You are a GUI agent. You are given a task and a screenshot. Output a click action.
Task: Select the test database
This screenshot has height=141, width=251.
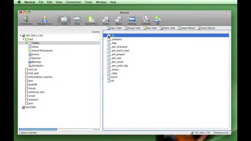point(29,103)
